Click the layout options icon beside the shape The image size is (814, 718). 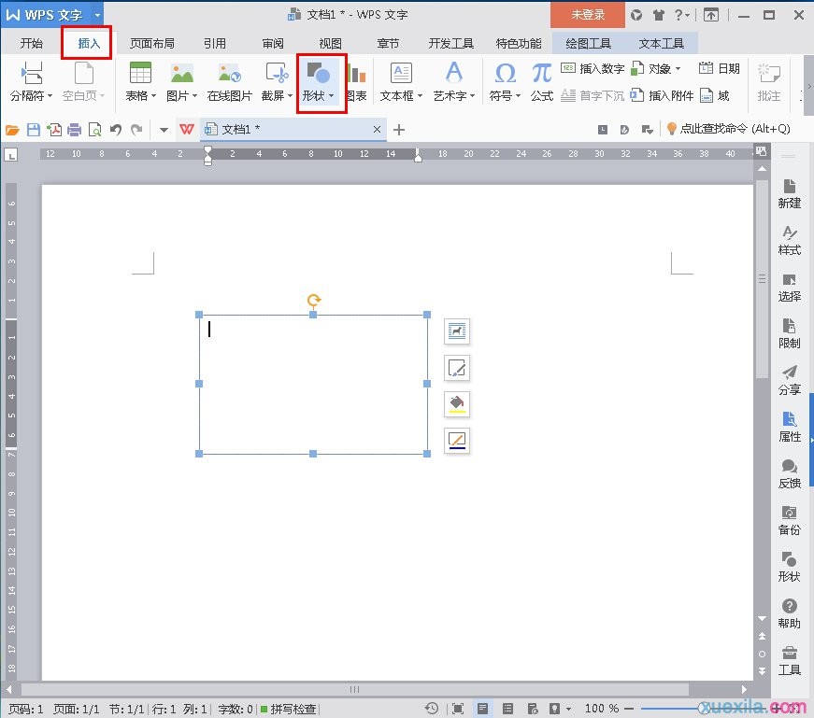click(457, 331)
